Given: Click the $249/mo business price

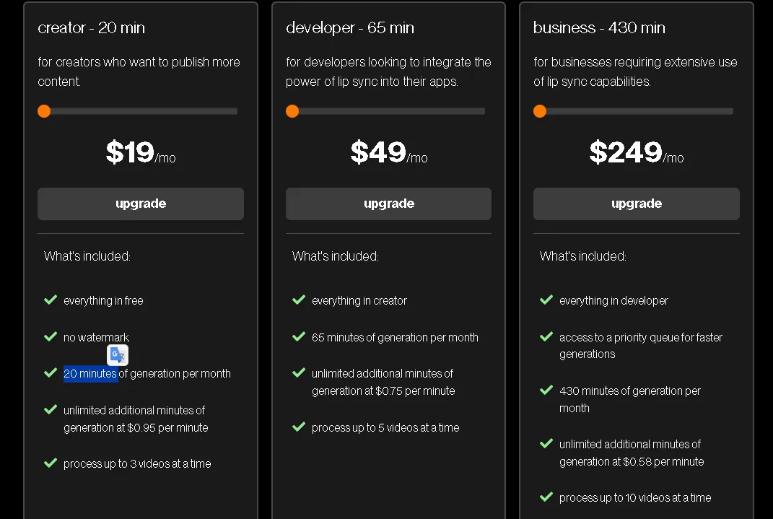Looking at the screenshot, I should [x=636, y=152].
